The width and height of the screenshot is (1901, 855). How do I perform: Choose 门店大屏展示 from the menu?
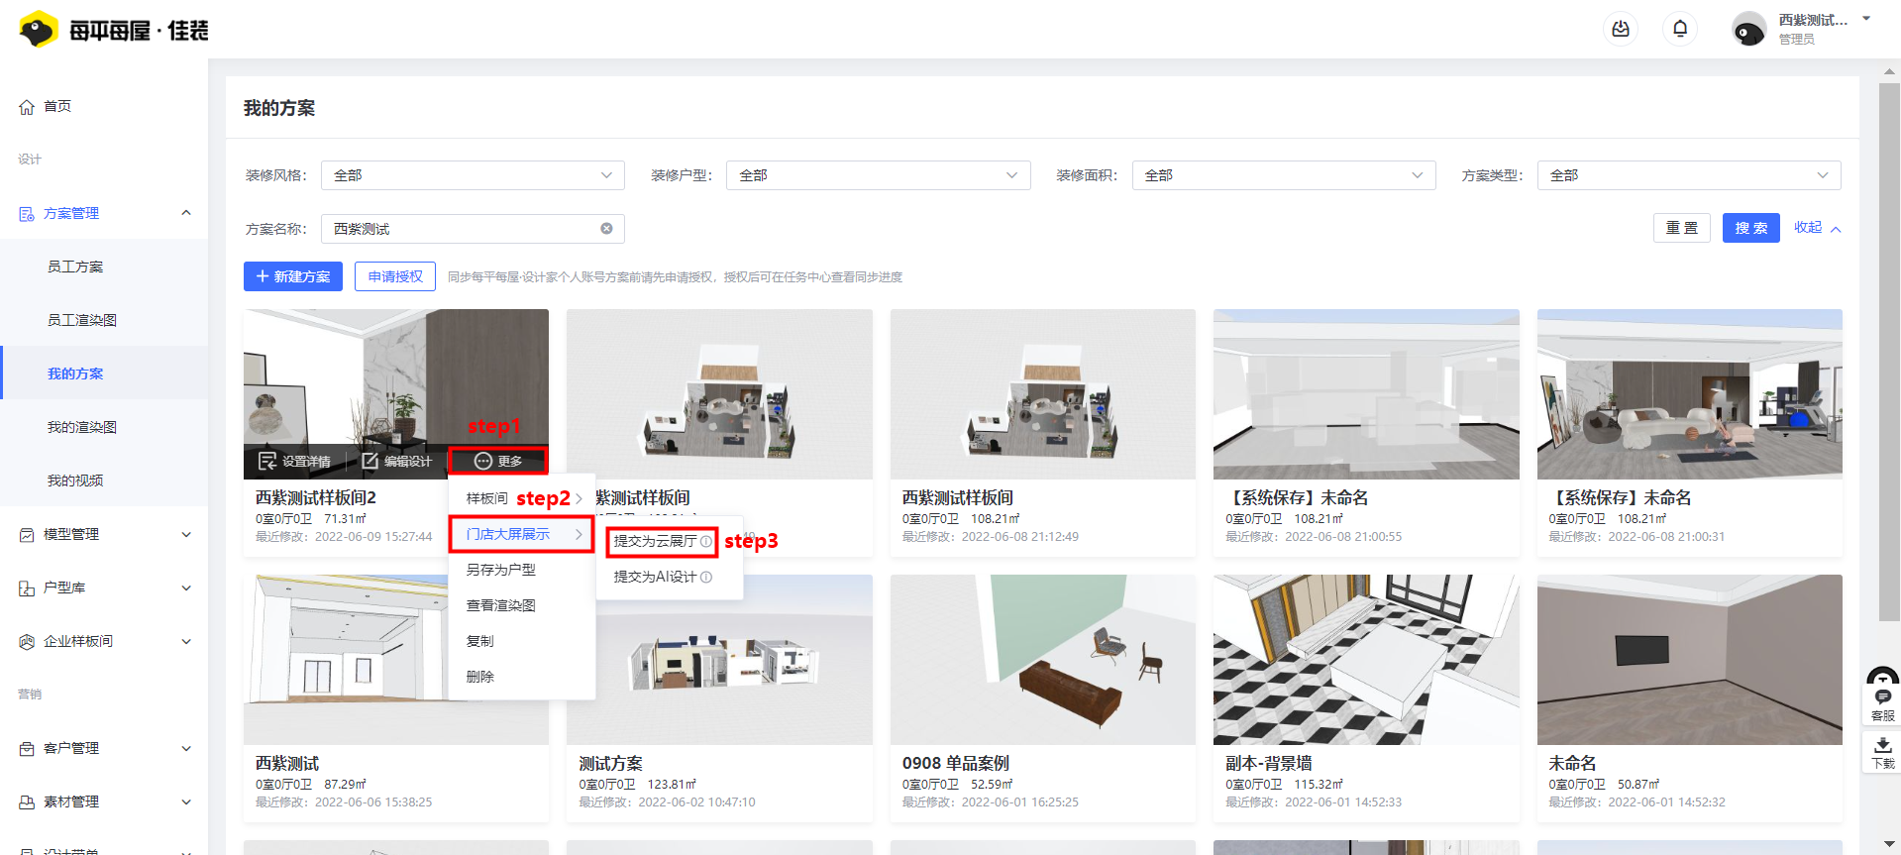(522, 534)
